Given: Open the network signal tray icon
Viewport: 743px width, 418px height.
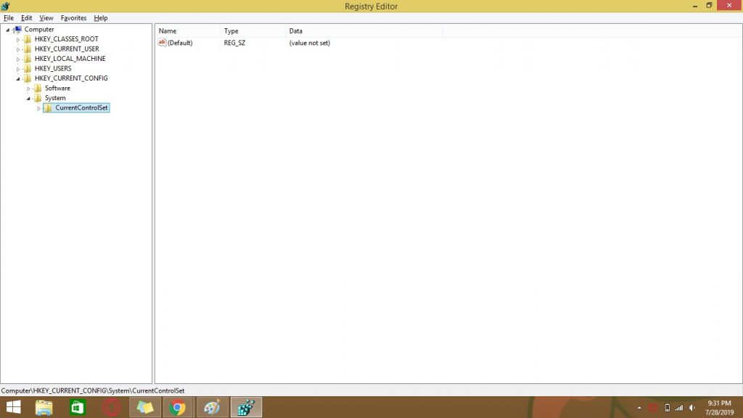Looking at the screenshot, I should (679, 408).
